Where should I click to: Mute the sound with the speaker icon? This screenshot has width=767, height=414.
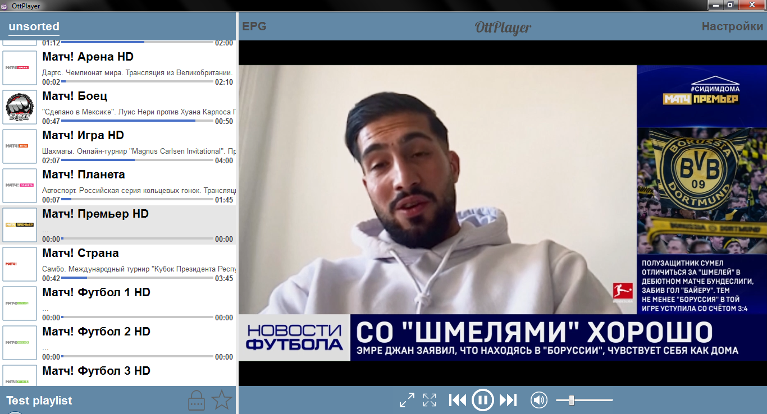coord(538,400)
